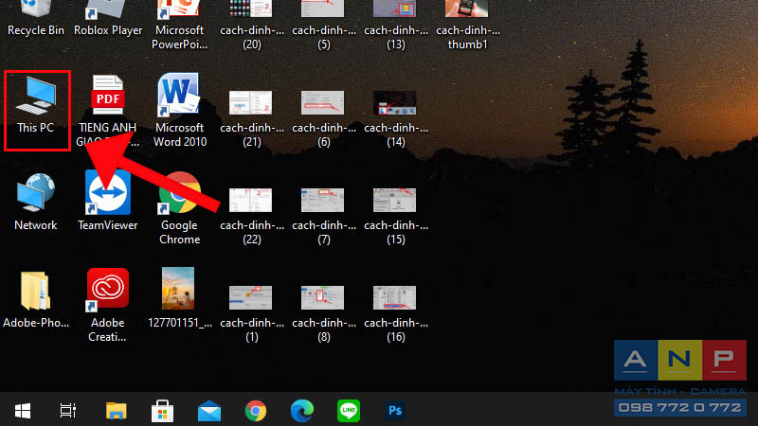Select the cach-dinh (14) image file

pos(395,119)
